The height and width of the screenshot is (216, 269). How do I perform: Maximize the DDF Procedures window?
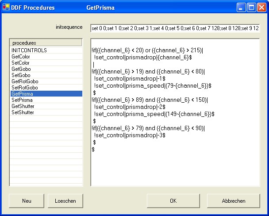pos(251,8)
